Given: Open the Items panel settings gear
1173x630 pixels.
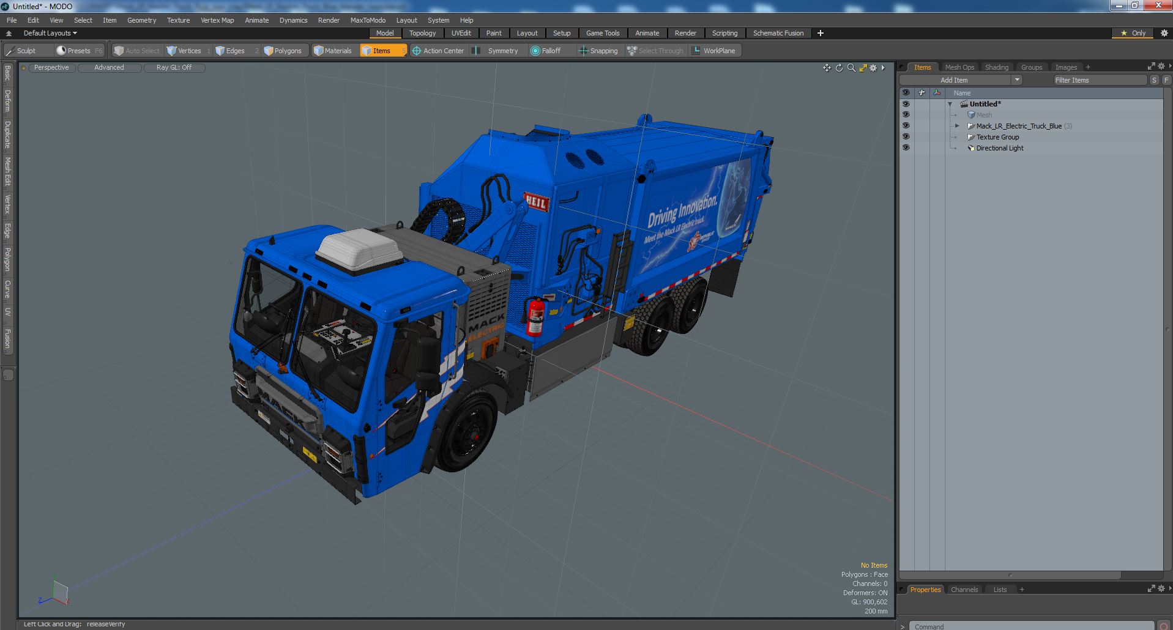Looking at the screenshot, I should (1161, 67).
